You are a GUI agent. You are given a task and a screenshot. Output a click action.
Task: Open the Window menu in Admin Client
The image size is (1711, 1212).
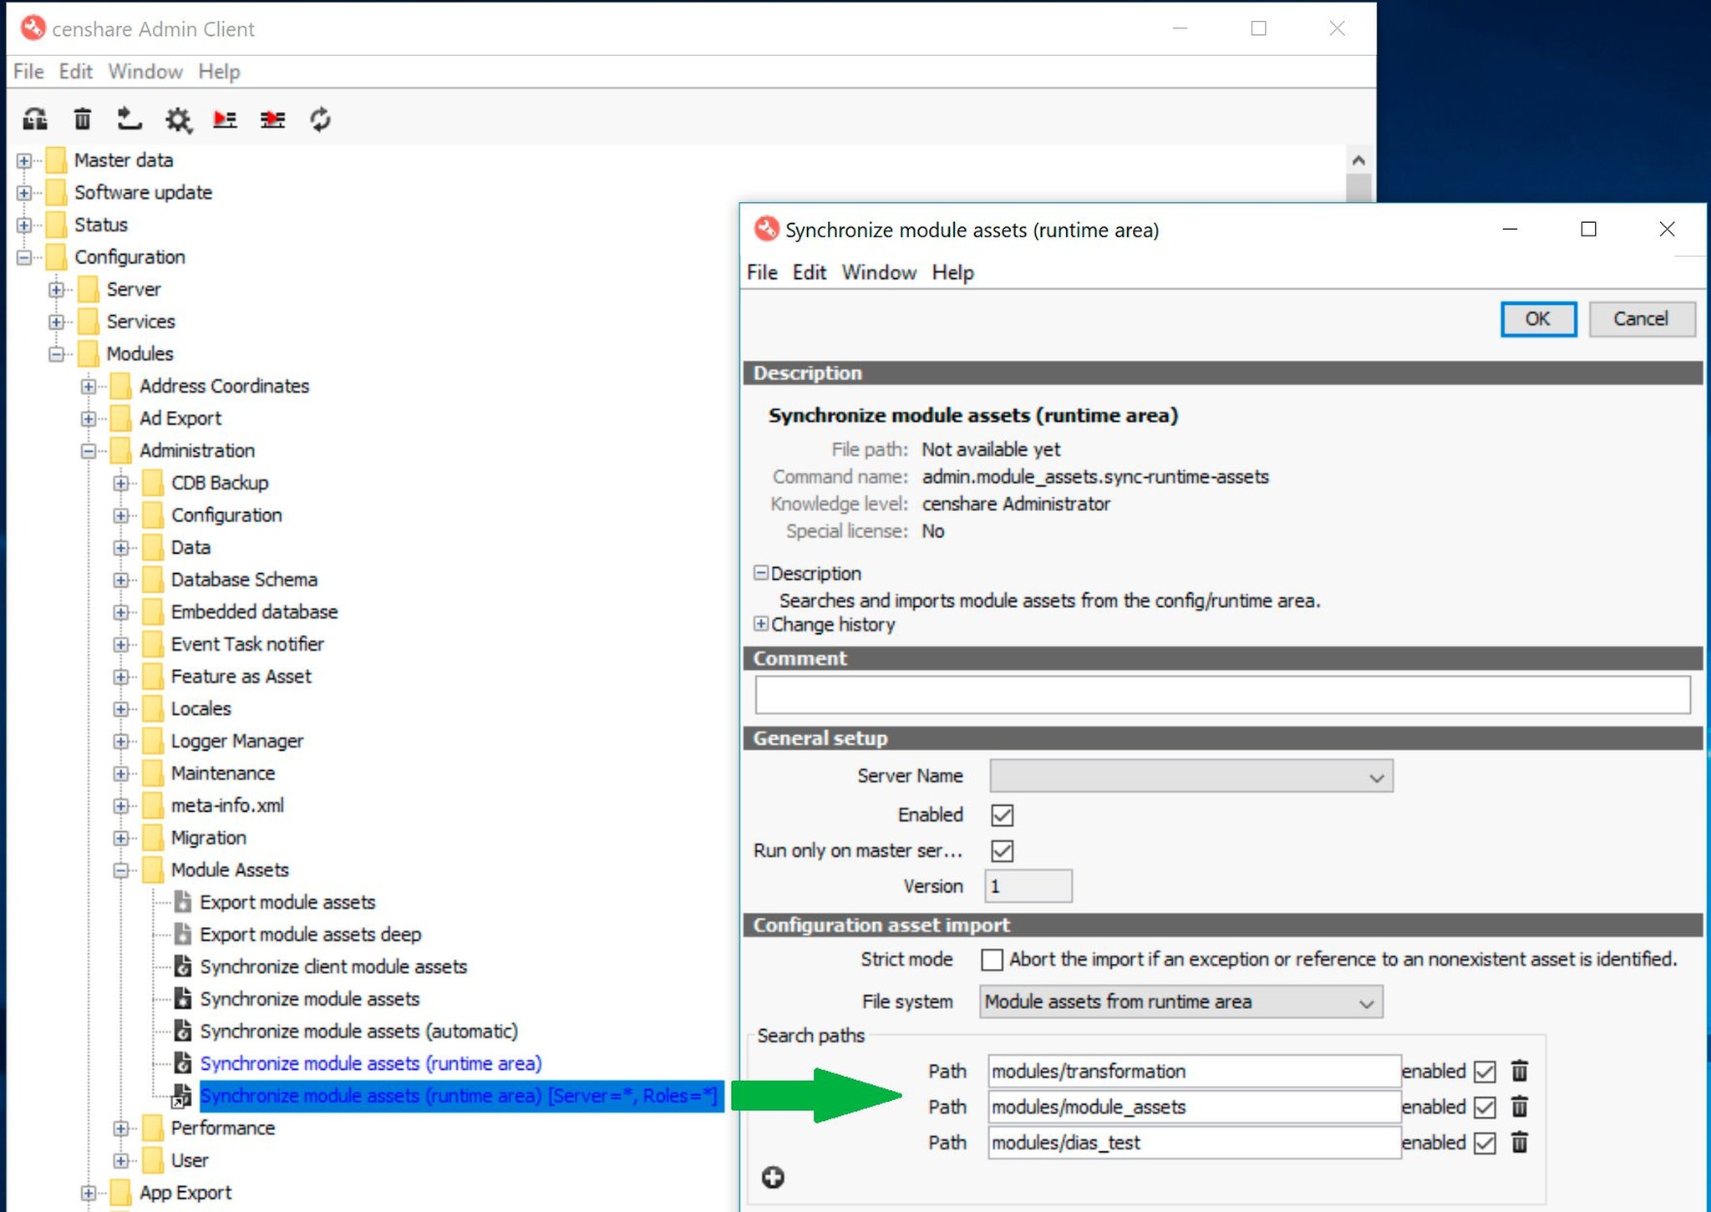pos(145,72)
